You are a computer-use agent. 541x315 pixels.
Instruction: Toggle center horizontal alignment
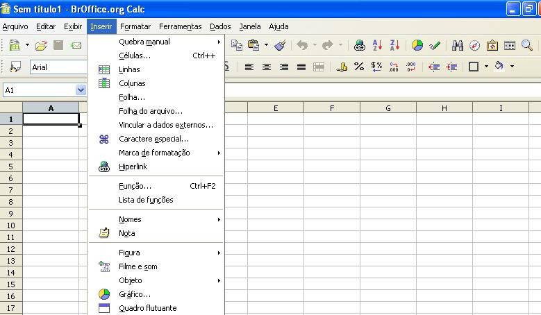click(x=267, y=67)
